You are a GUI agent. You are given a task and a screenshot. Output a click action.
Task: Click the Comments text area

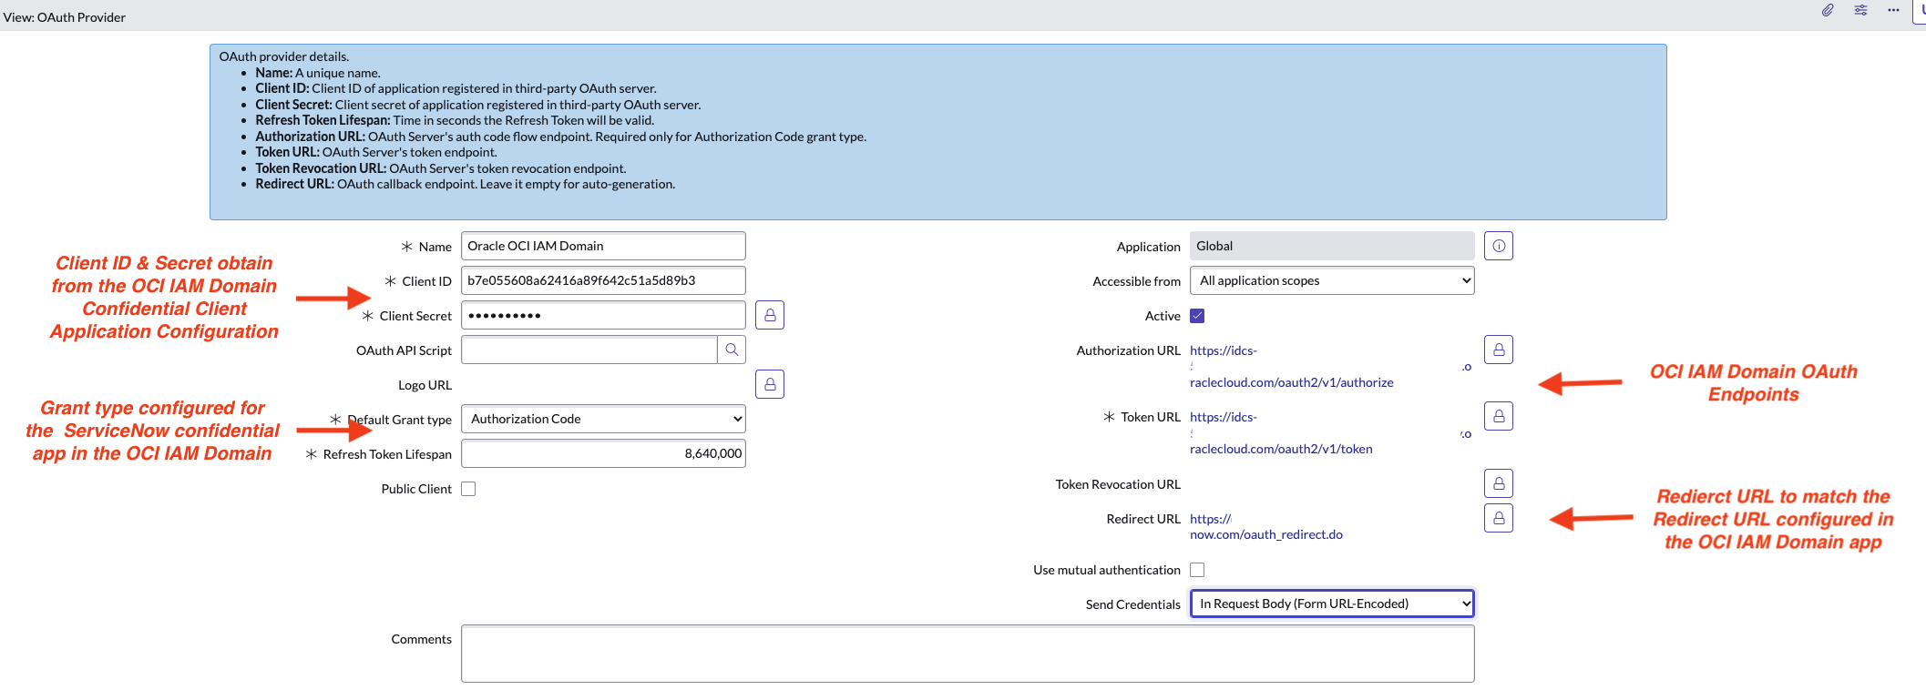tap(968, 654)
